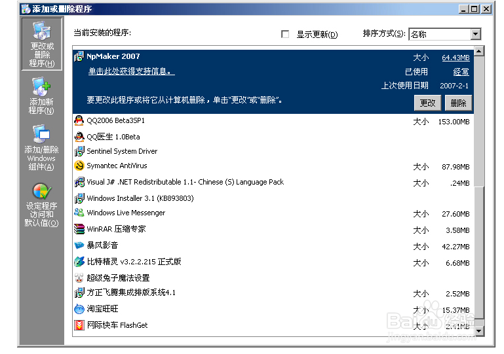Select 淘宝旺旺 entry name
Viewport: 504px width, 354px height.
point(102,309)
